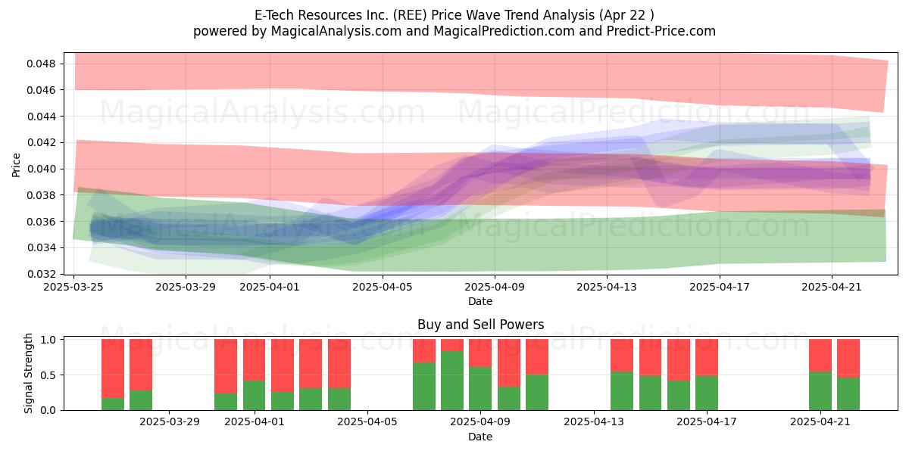The image size is (909, 454).
Task: Select the red segment of the April 1 bar
Action: click(255, 360)
